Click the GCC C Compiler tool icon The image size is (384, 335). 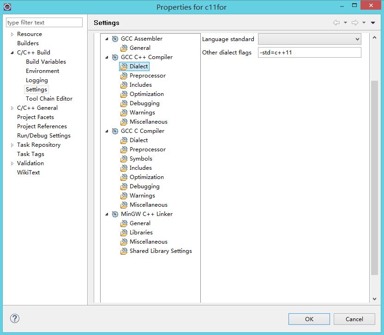tap(115, 131)
